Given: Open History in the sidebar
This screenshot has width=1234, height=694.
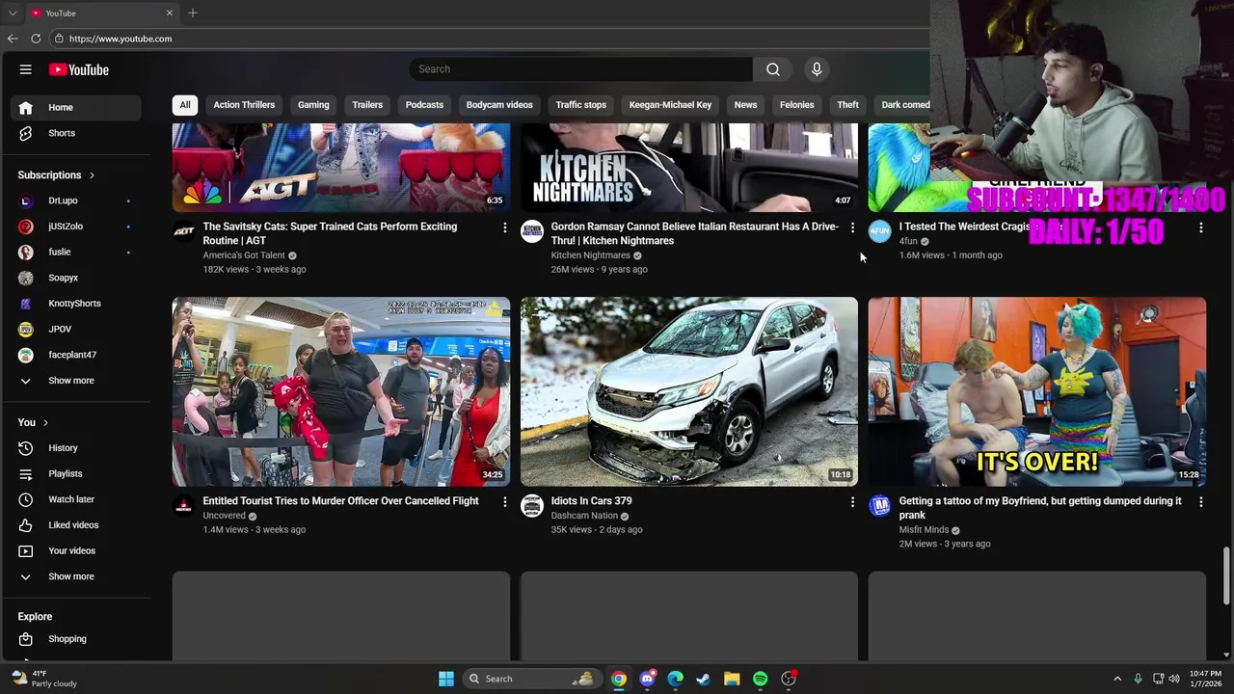Looking at the screenshot, I should coord(75,448).
